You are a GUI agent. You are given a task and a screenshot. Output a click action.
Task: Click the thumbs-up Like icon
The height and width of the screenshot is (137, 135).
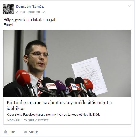(x=5, y=132)
